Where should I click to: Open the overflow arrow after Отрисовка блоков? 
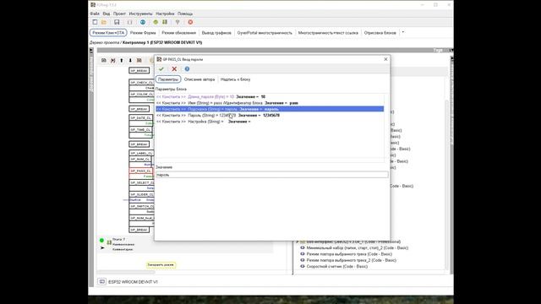[x=403, y=32]
